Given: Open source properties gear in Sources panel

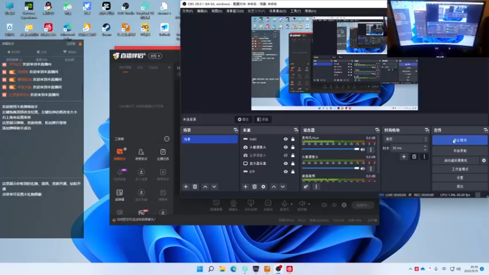Looking at the screenshot, I should 263,187.
